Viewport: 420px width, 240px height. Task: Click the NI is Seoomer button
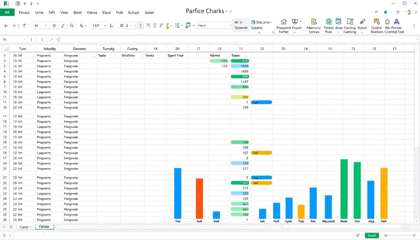(x=241, y=25)
